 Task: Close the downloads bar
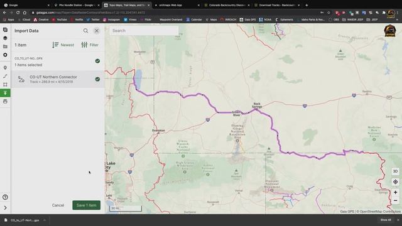[x=398, y=220]
